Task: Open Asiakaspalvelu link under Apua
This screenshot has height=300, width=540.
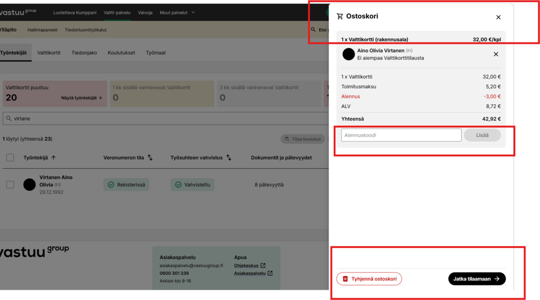Action: [x=253, y=273]
